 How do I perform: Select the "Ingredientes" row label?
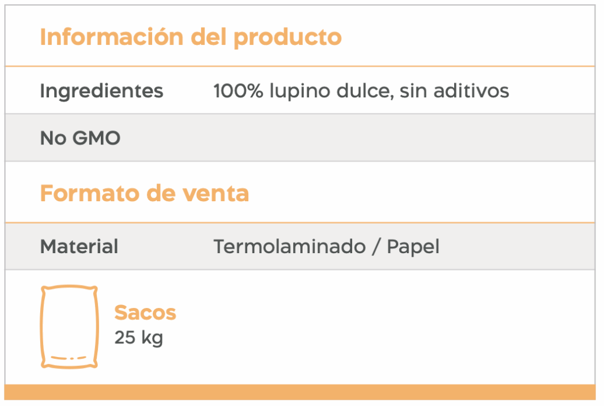[x=101, y=91]
